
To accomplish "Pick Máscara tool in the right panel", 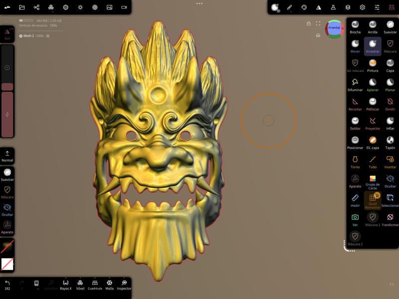I will (390, 46).
